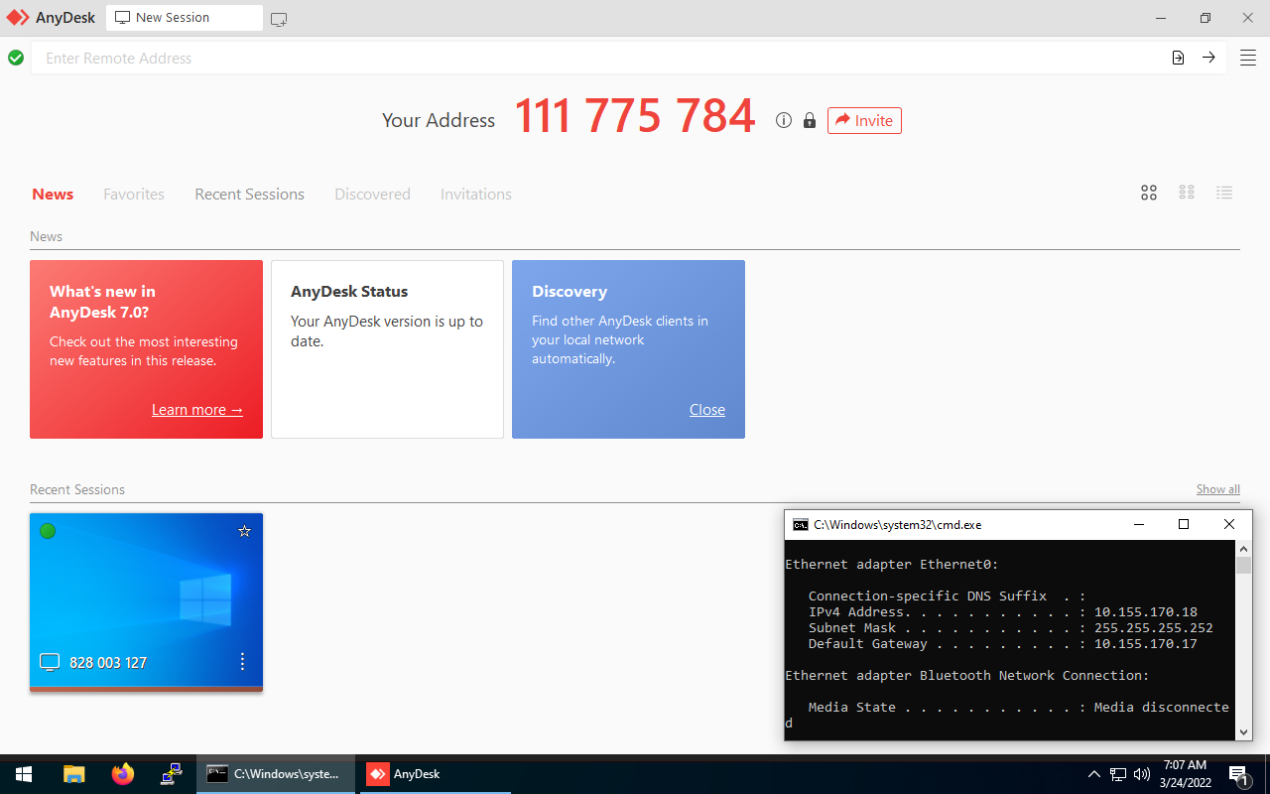Select the Invitations tab

(475, 194)
